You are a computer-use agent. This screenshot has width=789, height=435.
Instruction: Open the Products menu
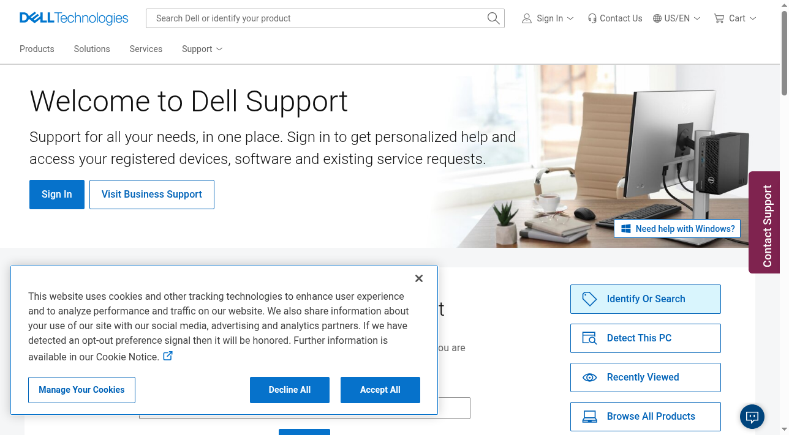point(37,49)
